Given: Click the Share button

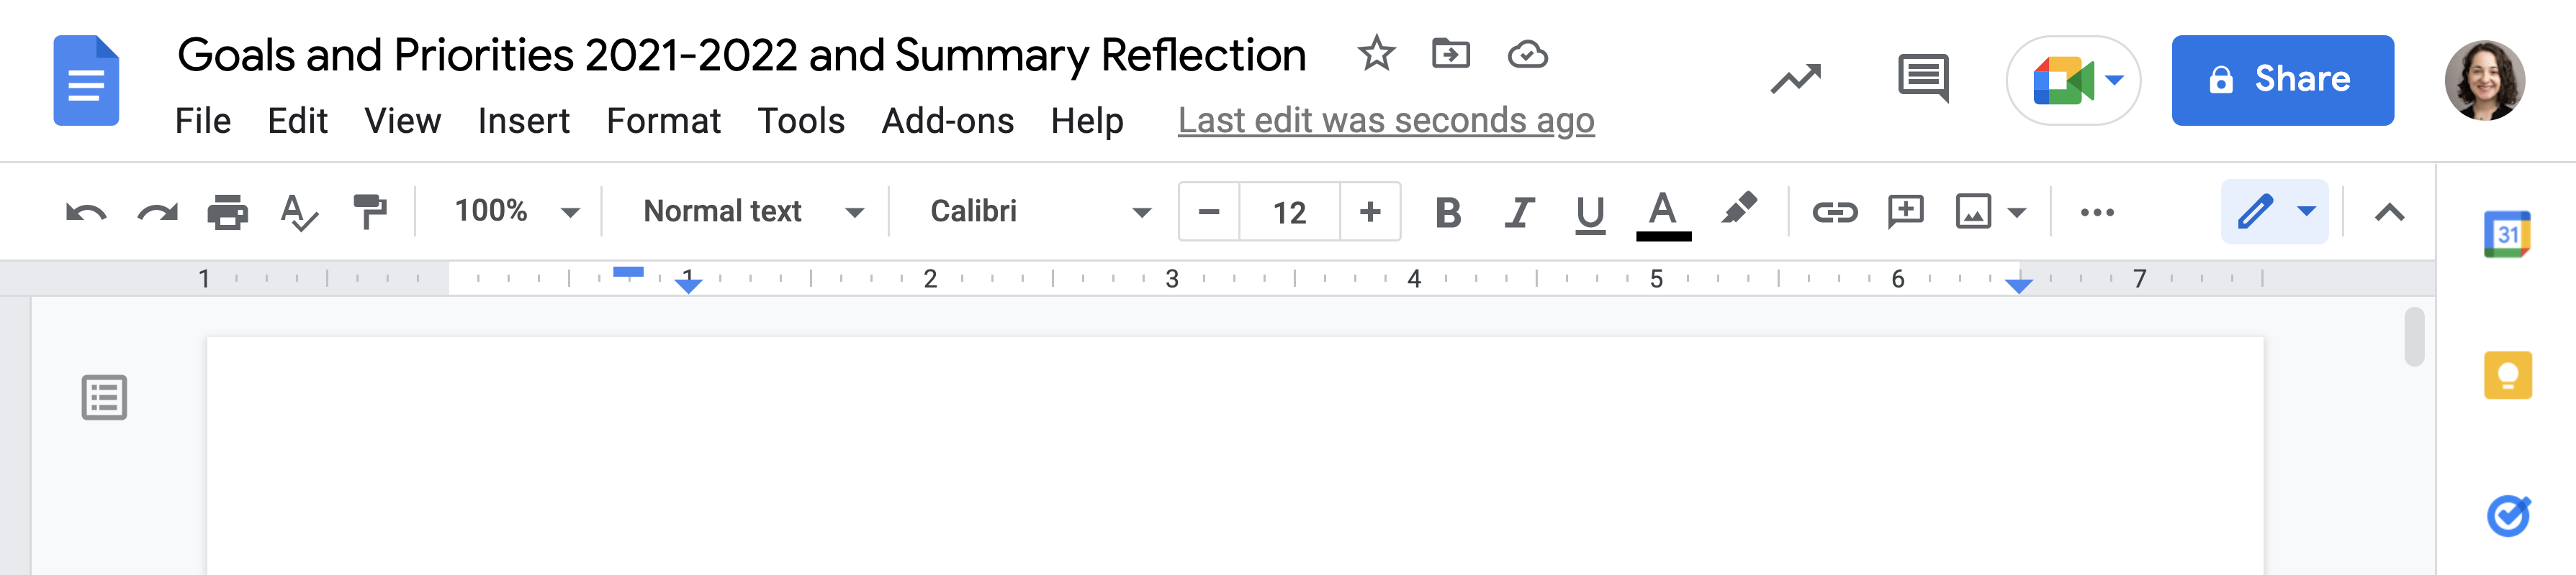Looking at the screenshot, I should 2283,79.
